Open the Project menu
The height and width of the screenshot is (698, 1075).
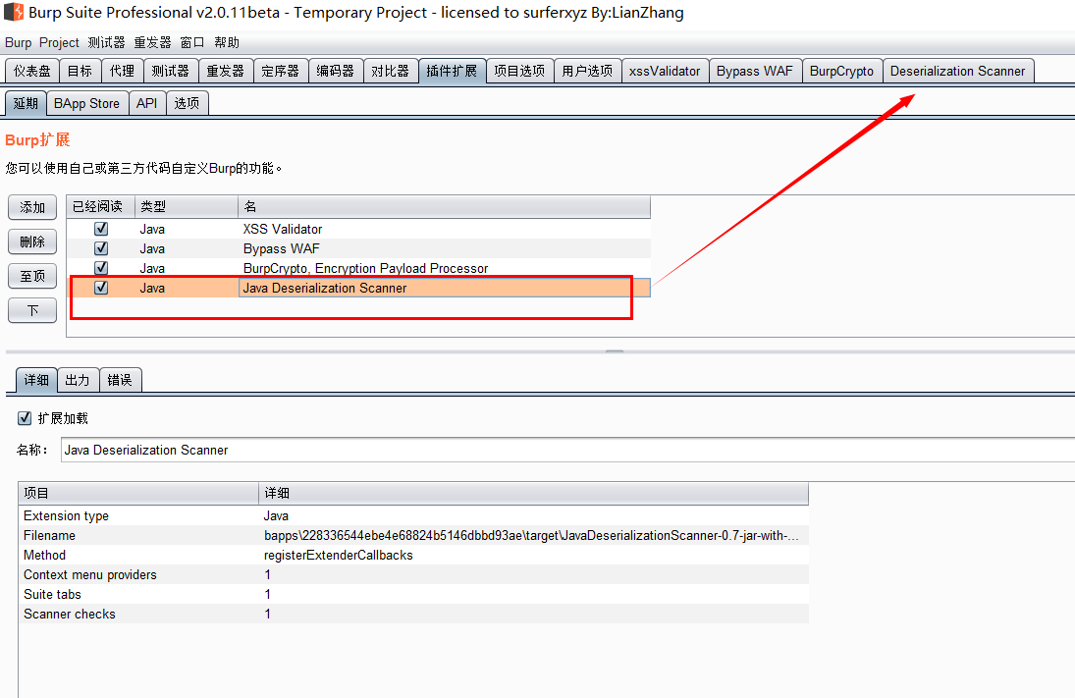[59, 42]
